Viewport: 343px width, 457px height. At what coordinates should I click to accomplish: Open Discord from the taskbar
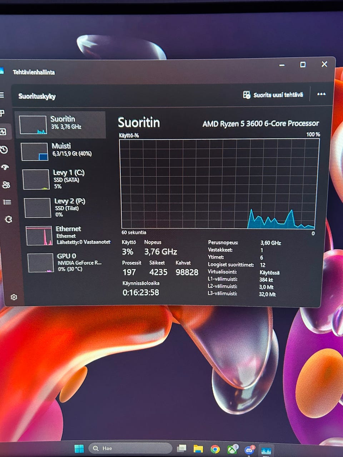click(249, 450)
